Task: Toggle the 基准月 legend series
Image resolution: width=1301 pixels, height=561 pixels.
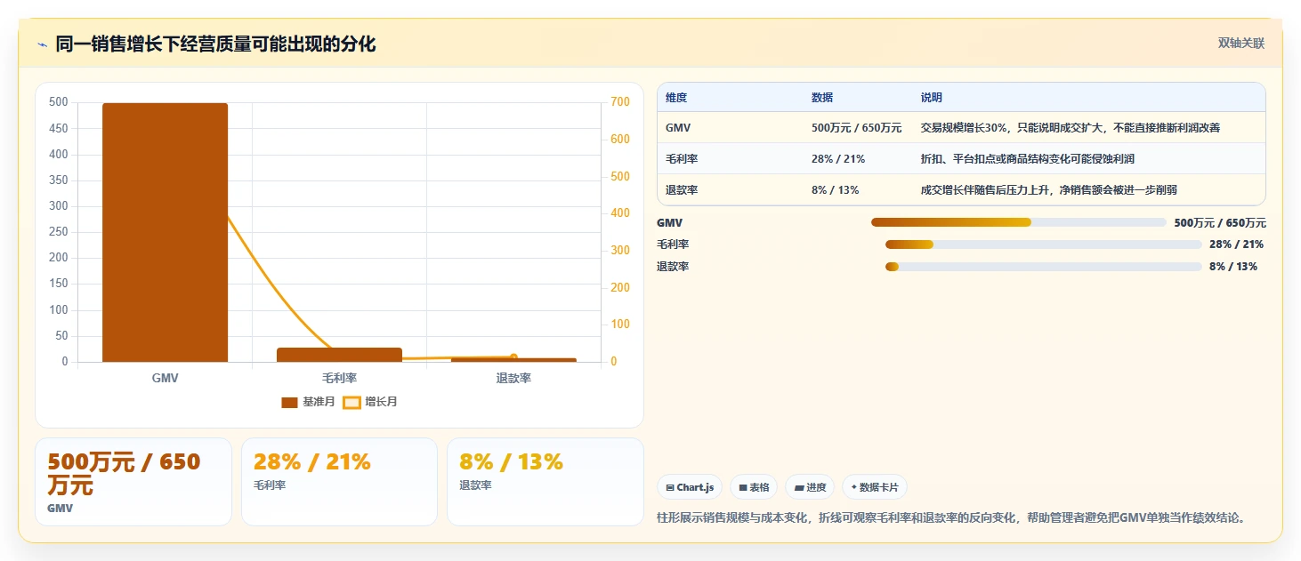Action: click(308, 402)
